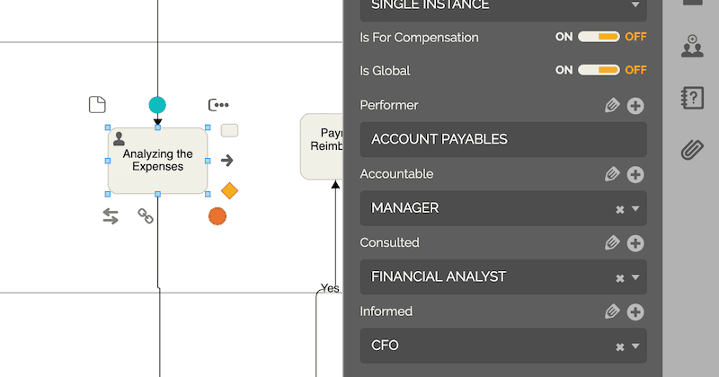Open the attachments paperclip panel
The width and height of the screenshot is (719, 377).
[691, 149]
